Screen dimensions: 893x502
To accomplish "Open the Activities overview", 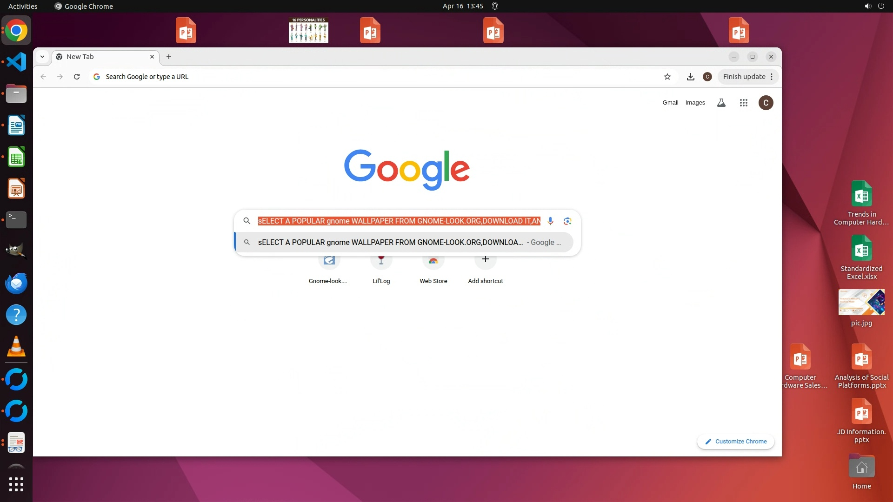I will pos(23,6).
